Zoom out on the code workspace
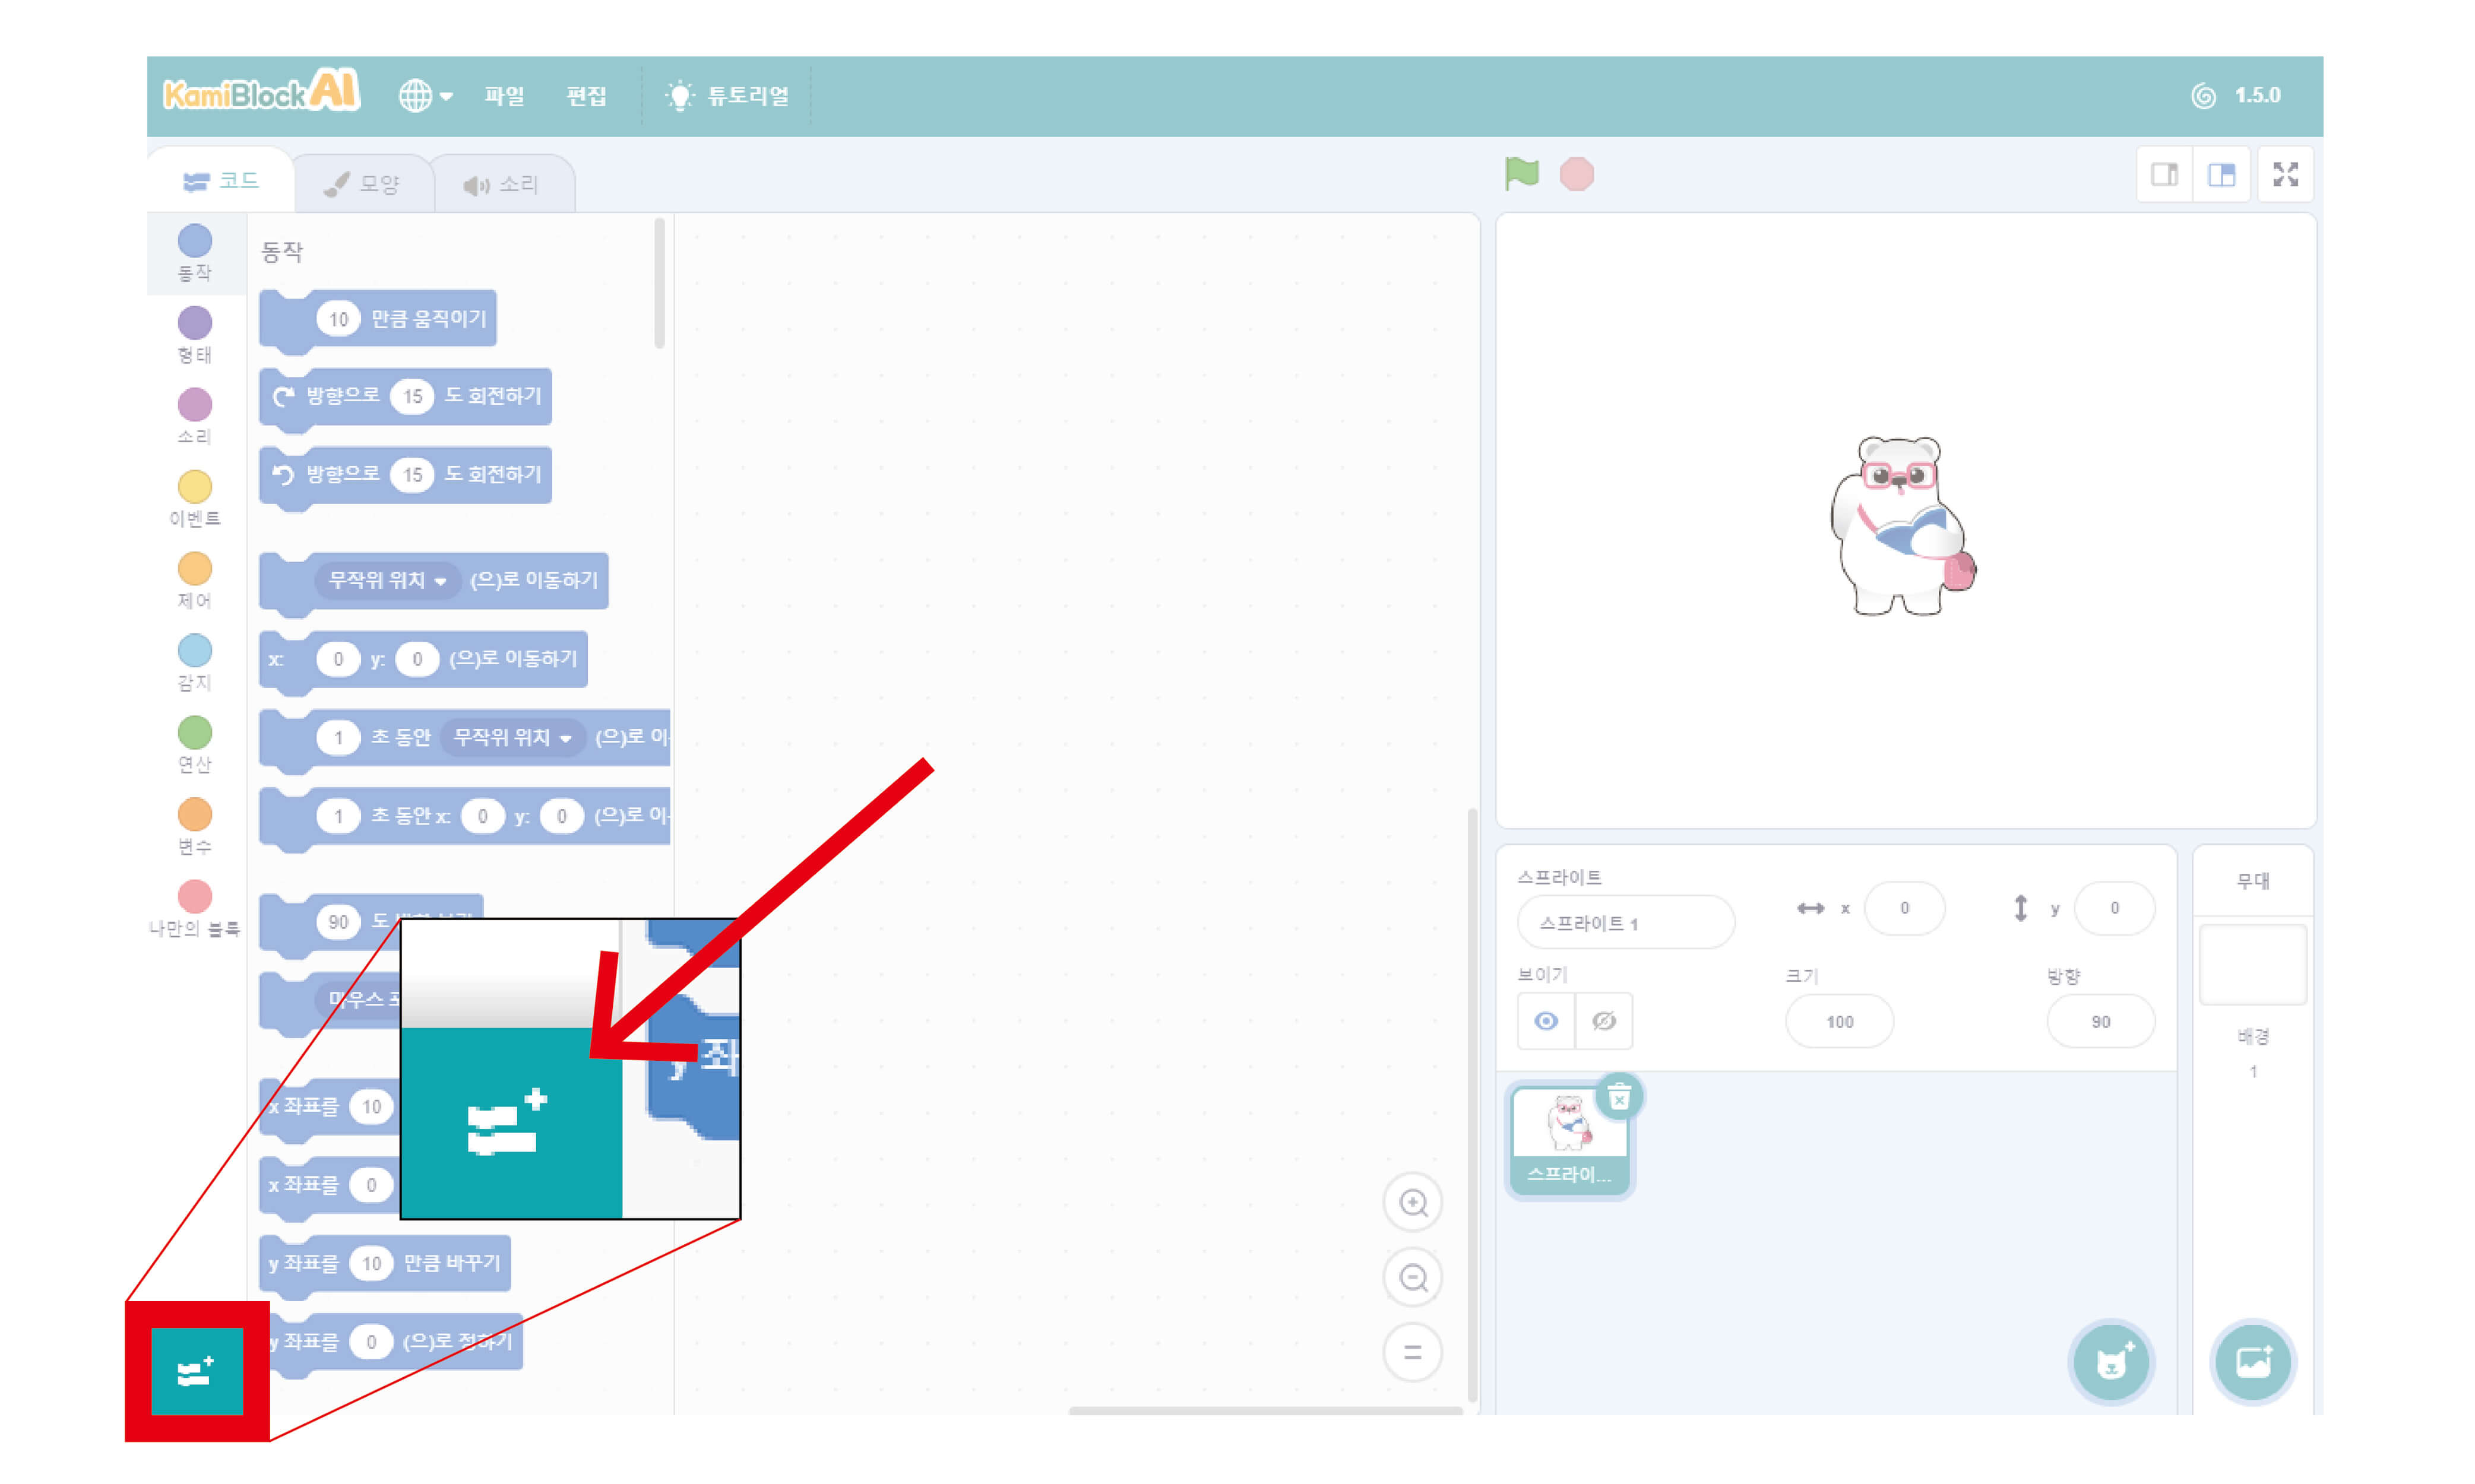The image size is (2475, 1484). 1413,1277
